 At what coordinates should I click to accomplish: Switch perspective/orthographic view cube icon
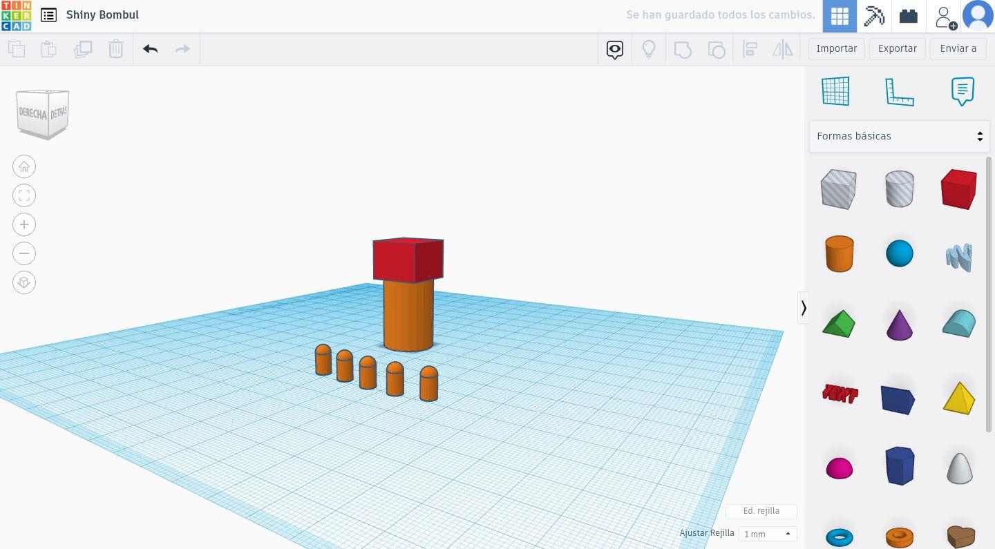tap(24, 282)
